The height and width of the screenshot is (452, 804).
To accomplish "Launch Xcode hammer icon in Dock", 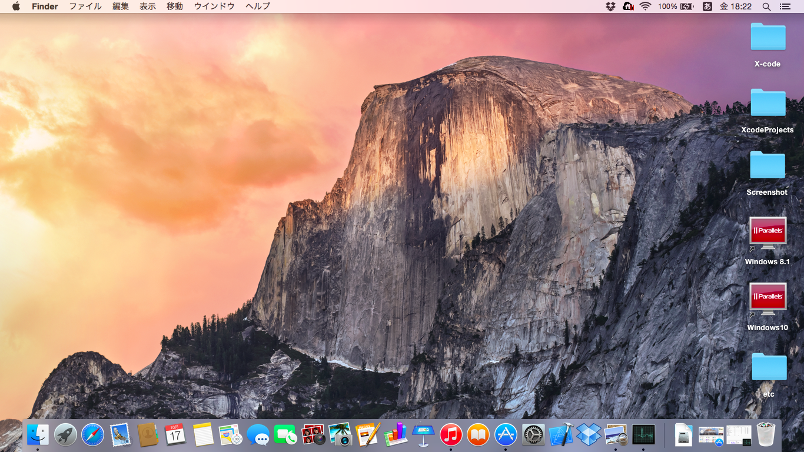I will point(561,435).
